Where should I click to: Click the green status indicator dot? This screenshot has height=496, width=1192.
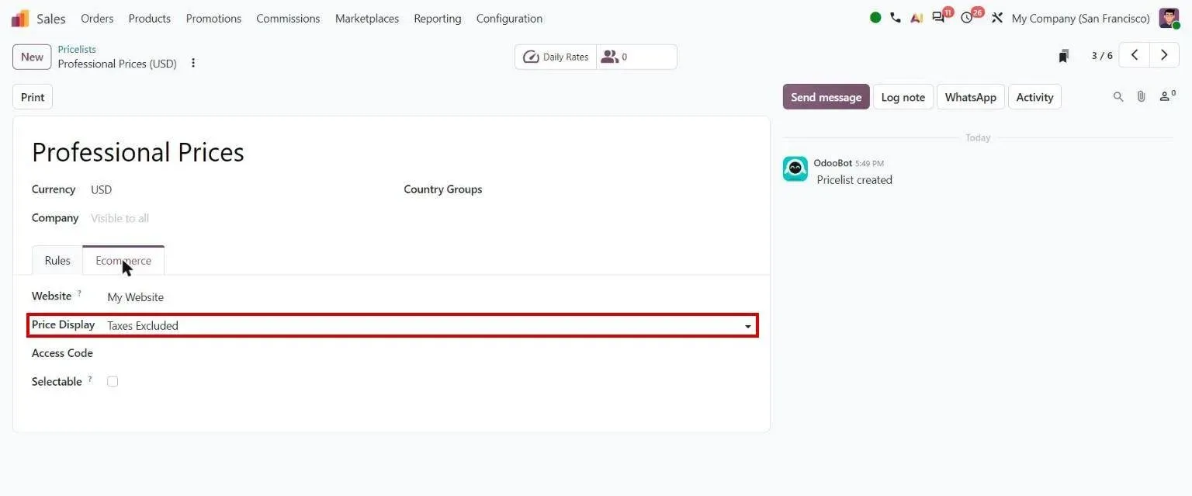pos(875,18)
